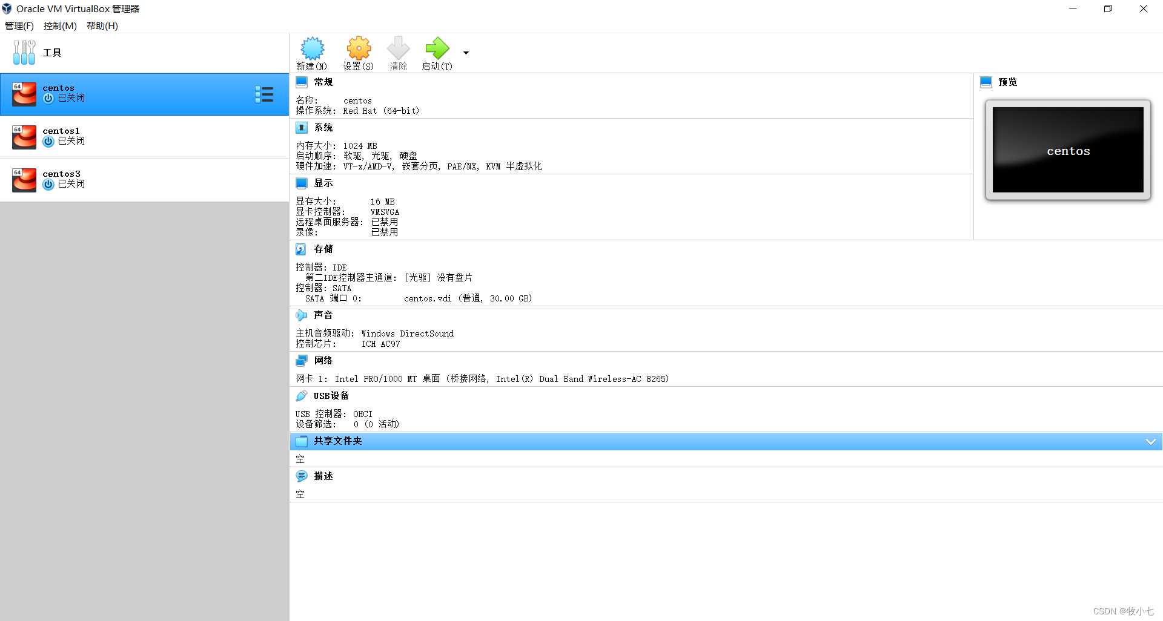Open the 管理(F) menu
Screen dimensions: 1163x621
(x=19, y=25)
